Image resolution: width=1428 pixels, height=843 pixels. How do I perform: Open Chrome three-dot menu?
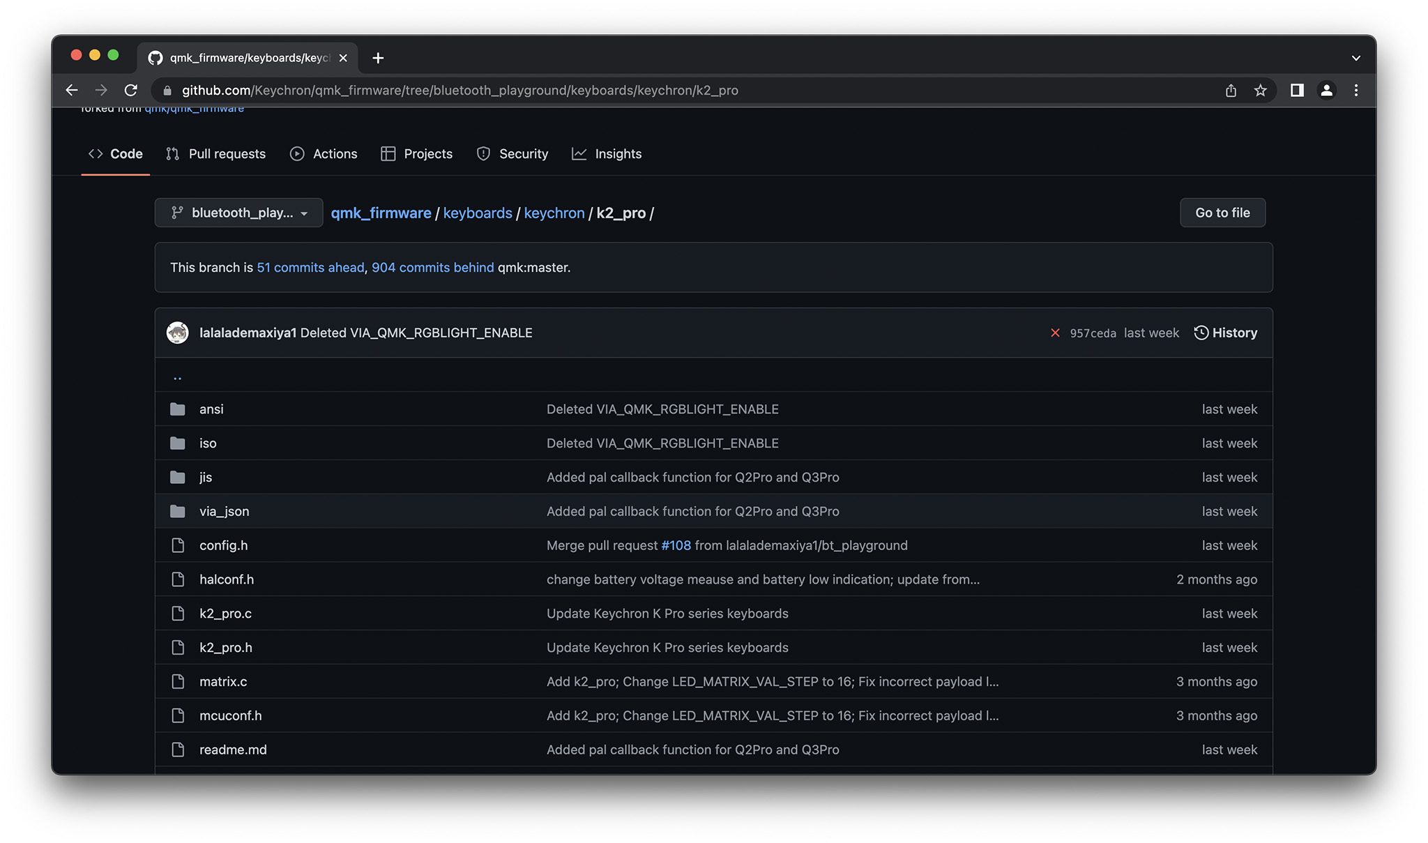(1356, 90)
